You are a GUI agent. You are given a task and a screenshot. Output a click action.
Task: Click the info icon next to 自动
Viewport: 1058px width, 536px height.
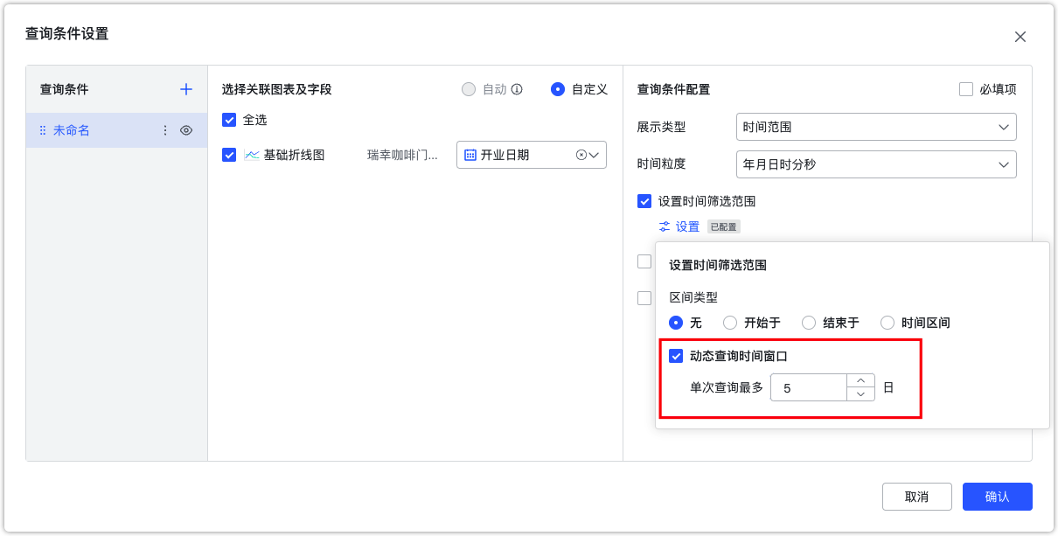tap(517, 89)
